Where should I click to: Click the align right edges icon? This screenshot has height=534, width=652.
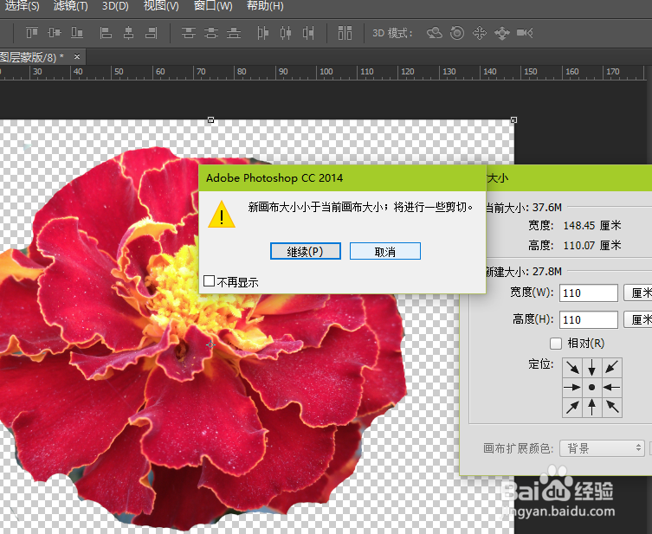point(151,32)
